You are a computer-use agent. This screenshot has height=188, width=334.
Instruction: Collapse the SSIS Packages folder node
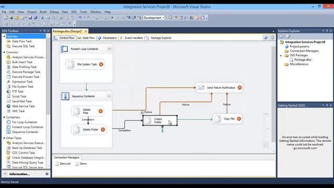pos(281,55)
